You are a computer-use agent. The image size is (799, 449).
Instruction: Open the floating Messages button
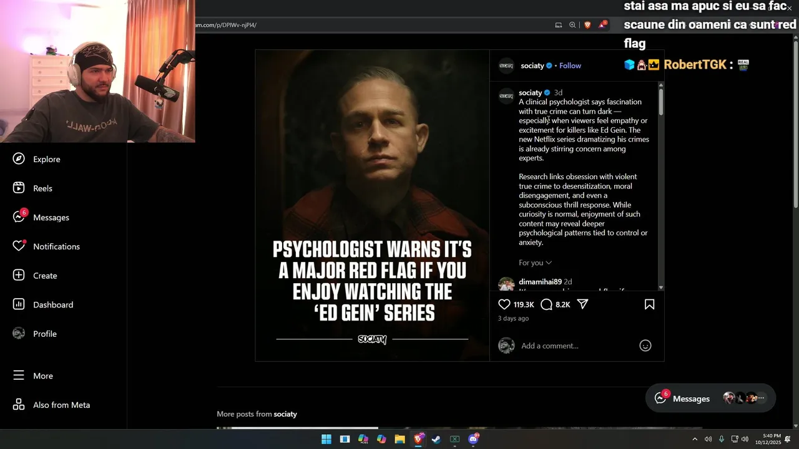tap(710, 398)
